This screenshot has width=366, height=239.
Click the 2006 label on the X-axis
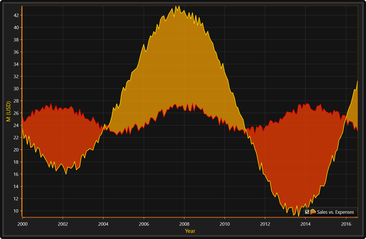click(x=144, y=224)
